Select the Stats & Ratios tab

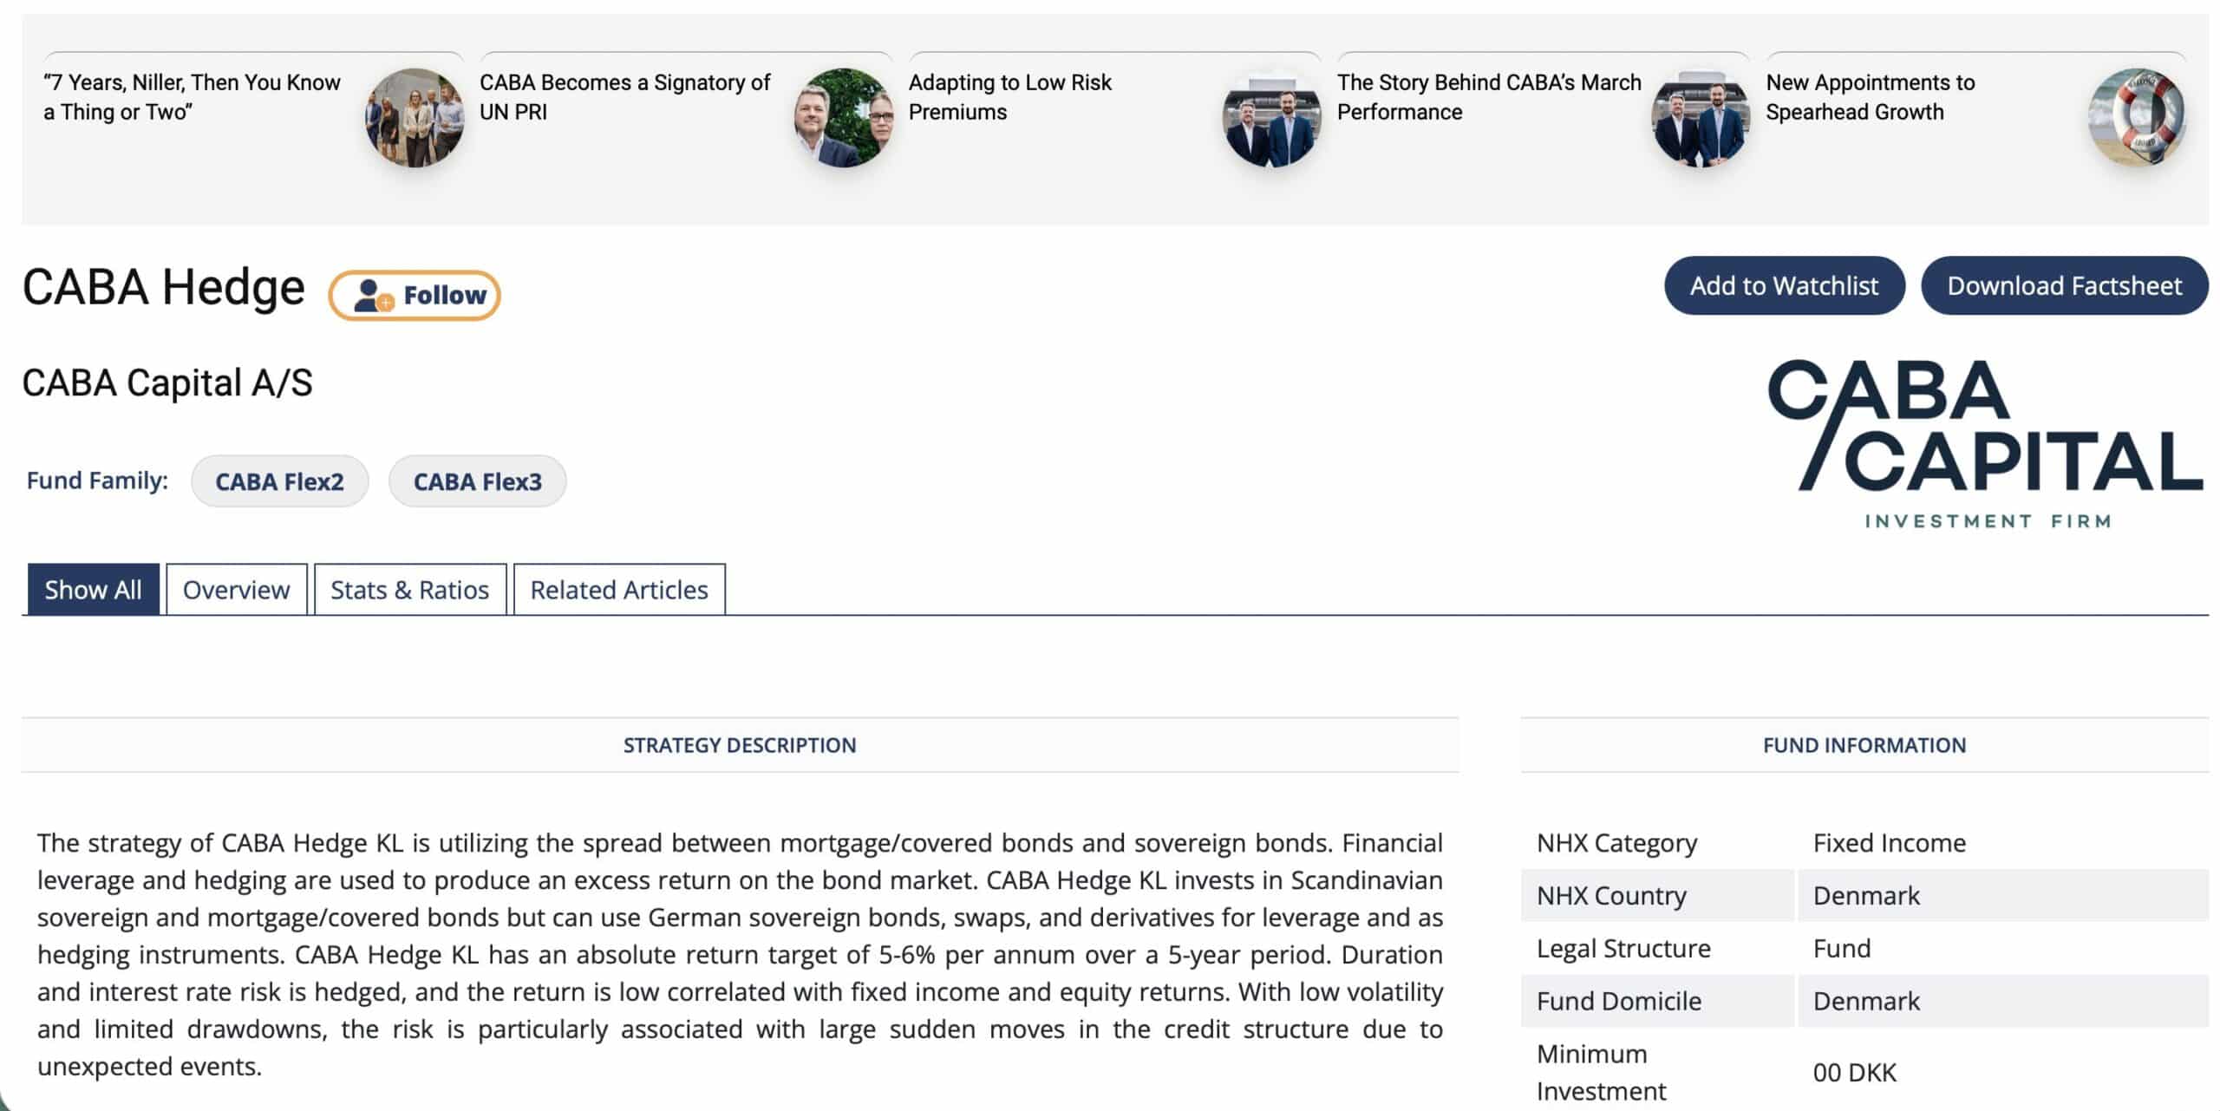[409, 590]
